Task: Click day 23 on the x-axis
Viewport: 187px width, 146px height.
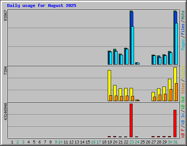Action: point(131,142)
